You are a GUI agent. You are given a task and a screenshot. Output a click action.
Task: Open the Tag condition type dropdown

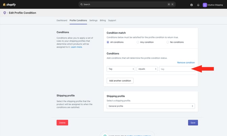(121, 69)
